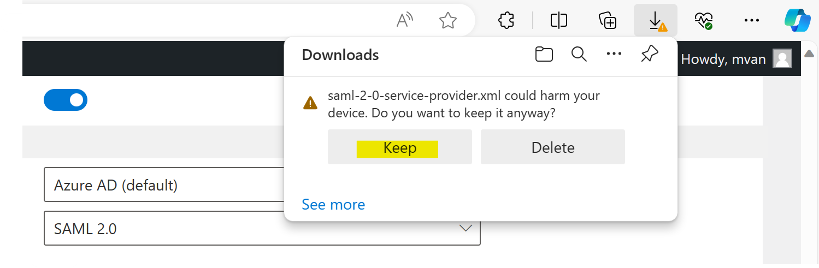Delete the flagged download
819x268 pixels.
[553, 147]
